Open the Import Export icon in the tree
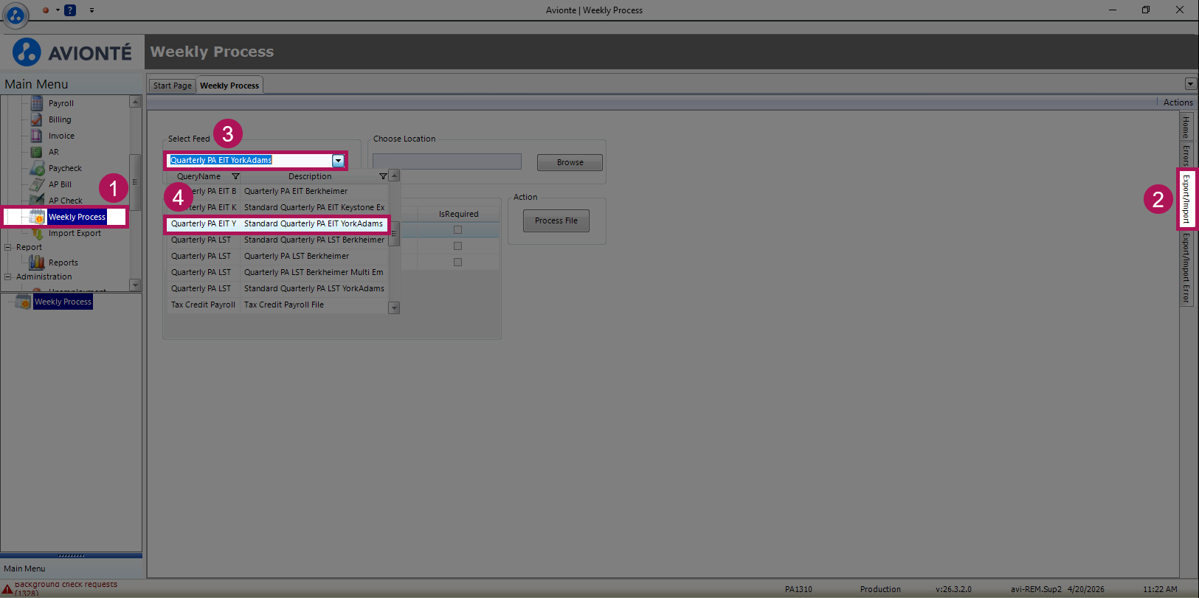This screenshot has width=1199, height=598. click(37, 233)
